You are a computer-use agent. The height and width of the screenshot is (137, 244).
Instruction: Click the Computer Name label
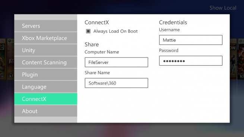pos(102,52)
